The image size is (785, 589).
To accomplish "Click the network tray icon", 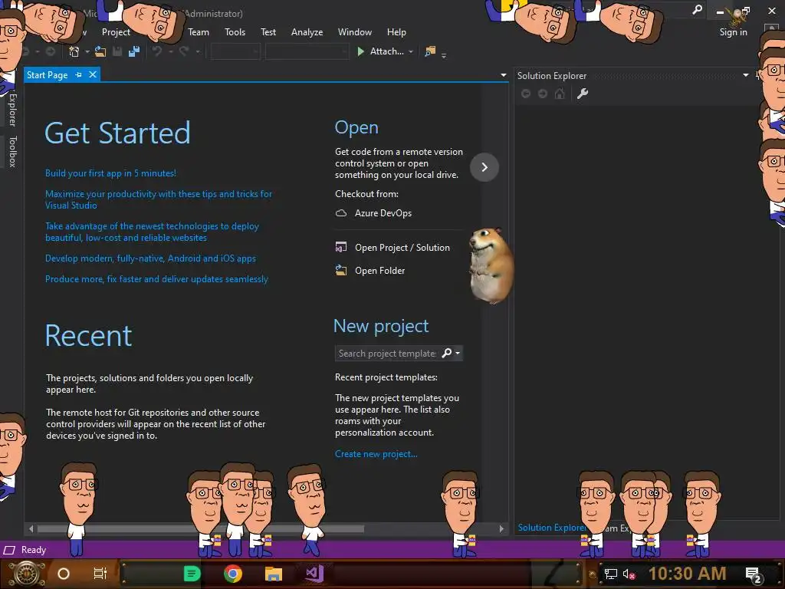I will point(611,574).
